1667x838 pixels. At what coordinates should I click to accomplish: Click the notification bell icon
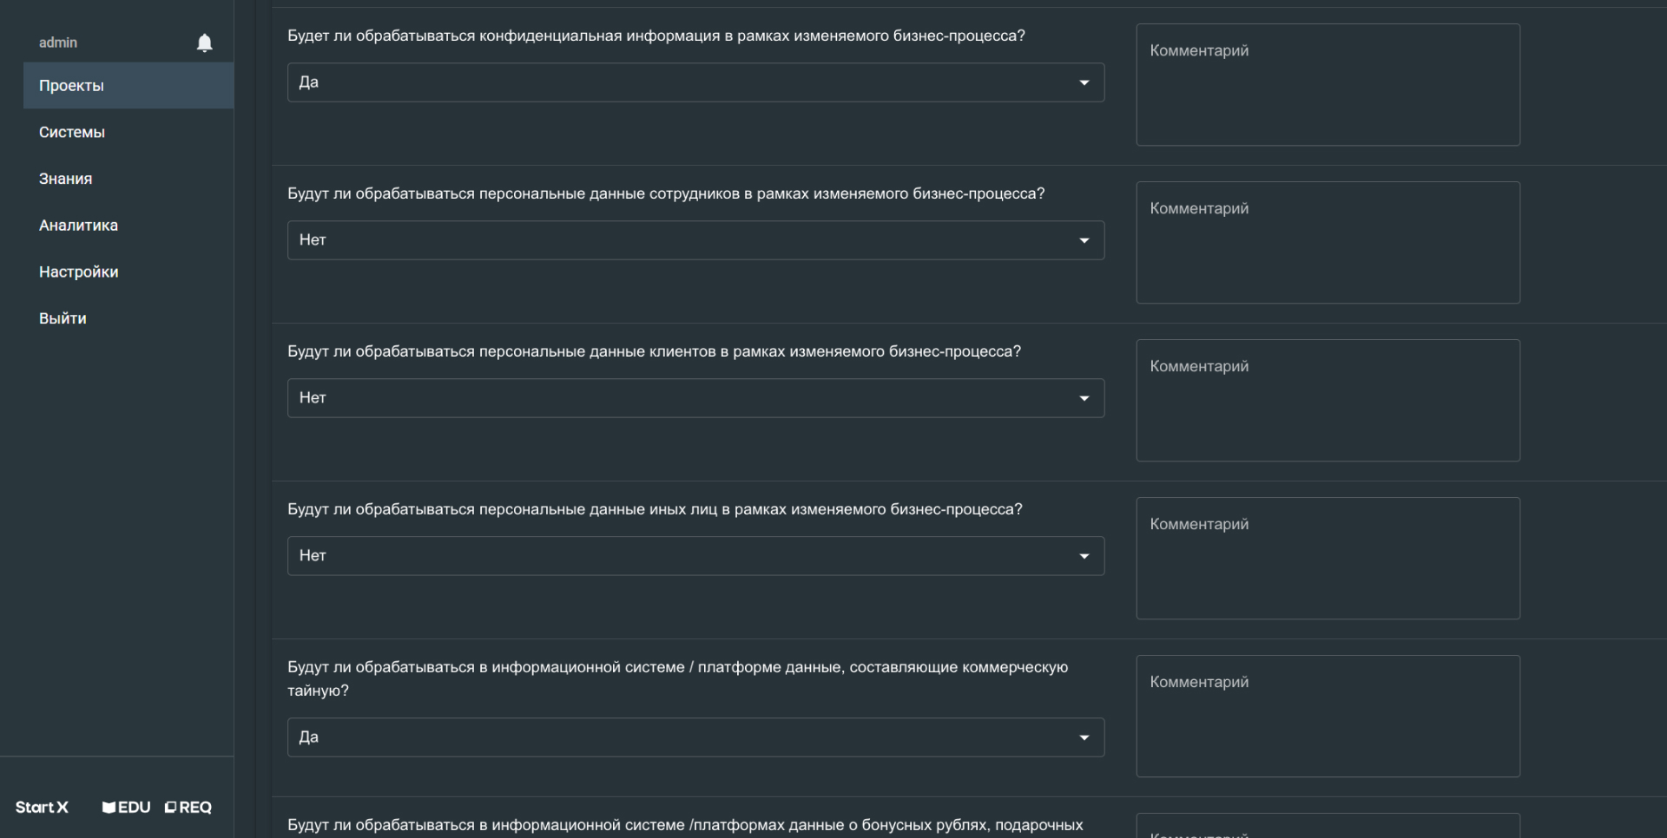(204, 43)
